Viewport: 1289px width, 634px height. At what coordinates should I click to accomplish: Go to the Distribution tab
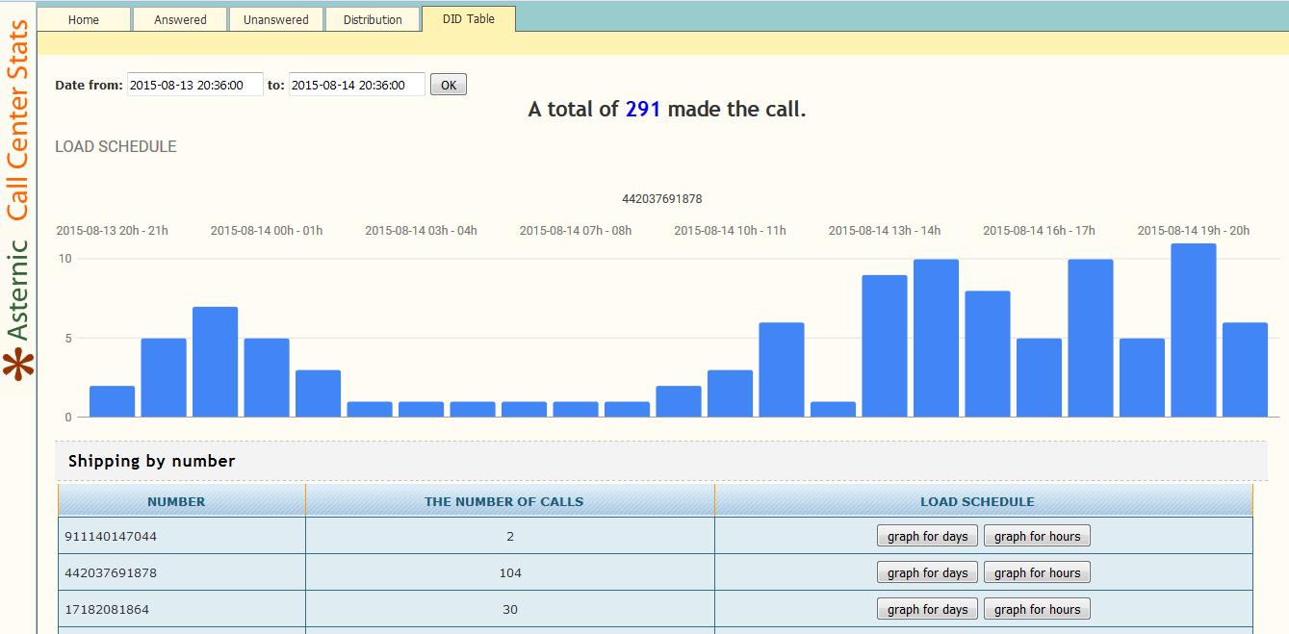[x=373, y=19]
